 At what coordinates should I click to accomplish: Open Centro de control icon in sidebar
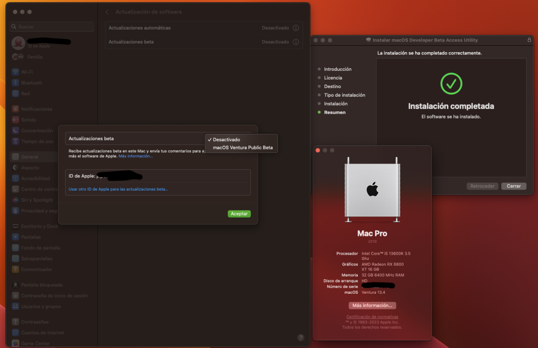[16, 189]
